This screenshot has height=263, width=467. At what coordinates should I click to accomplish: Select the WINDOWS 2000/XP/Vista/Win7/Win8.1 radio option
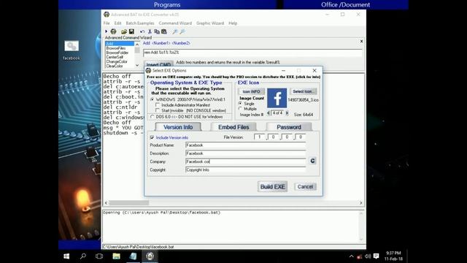153,99
